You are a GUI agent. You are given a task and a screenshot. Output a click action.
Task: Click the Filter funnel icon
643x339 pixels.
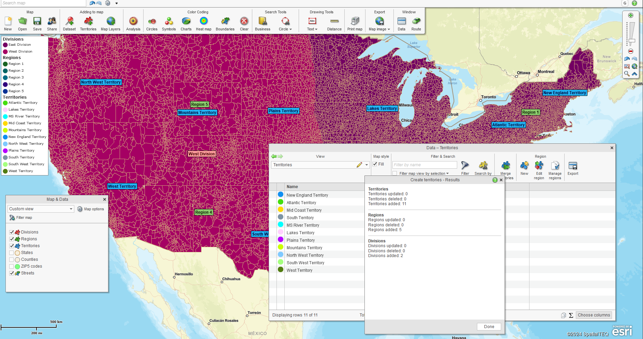[x=465, y=166]
